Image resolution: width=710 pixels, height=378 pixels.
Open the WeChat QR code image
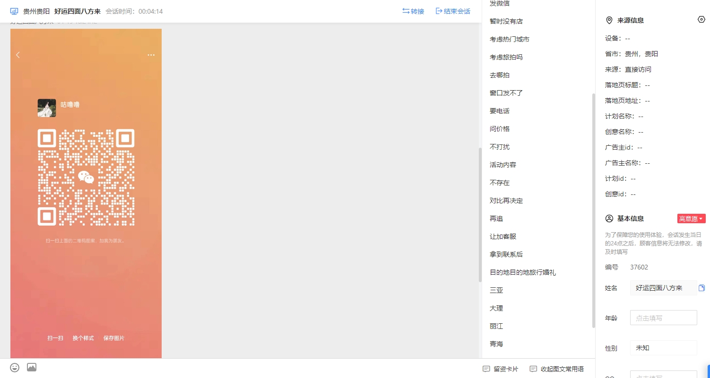pyautogui.click(x=86, y=177)
